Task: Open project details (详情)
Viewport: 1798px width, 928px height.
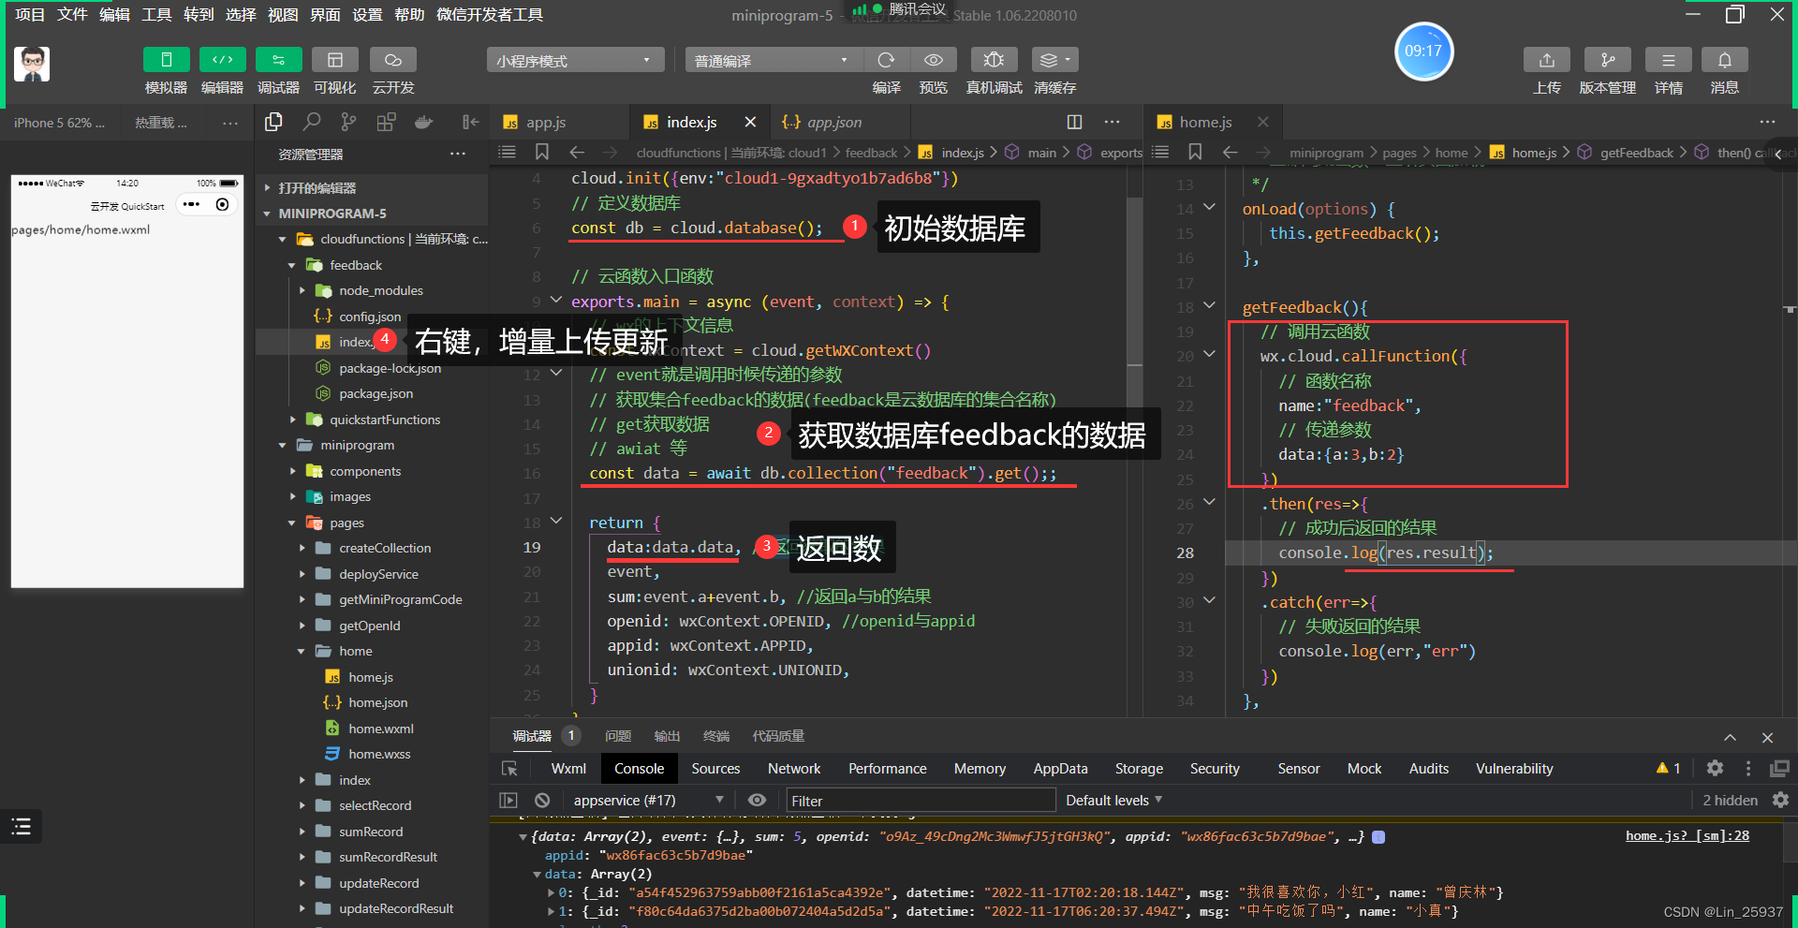Action: point(1669,60)
